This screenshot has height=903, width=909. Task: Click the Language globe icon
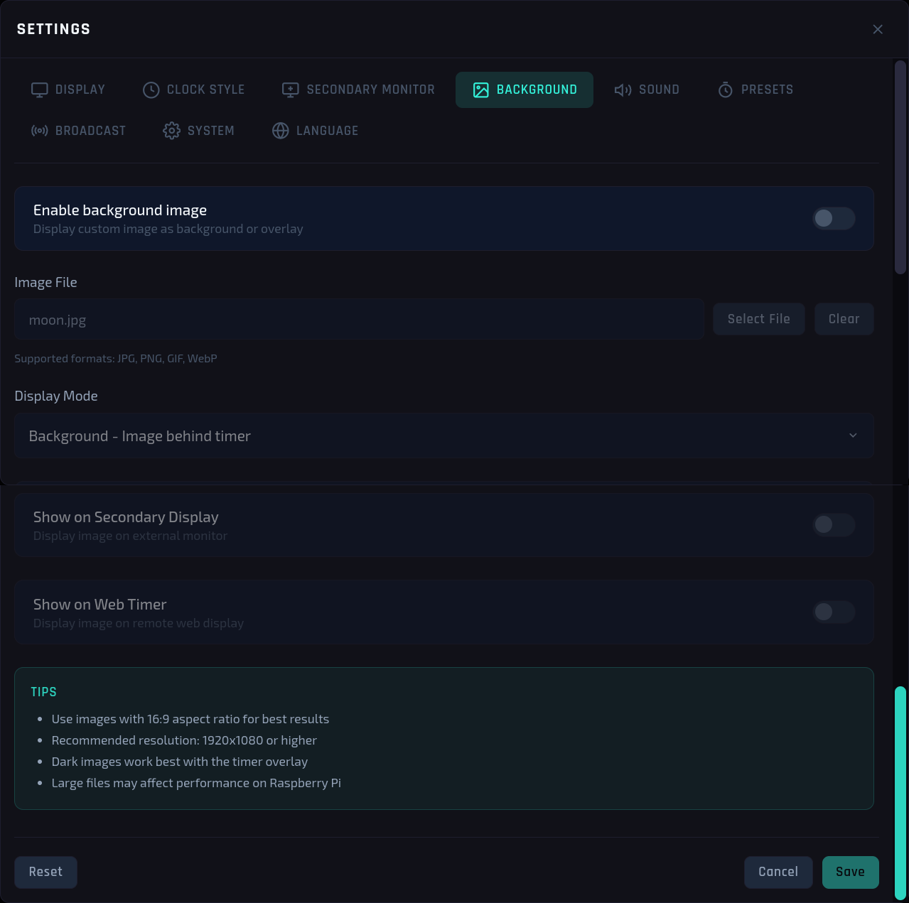(281, 131)
